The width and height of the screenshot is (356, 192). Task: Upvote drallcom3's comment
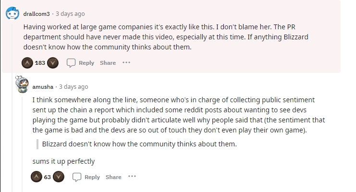click(27, 63)
